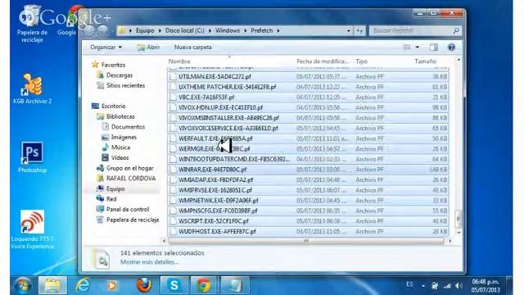This screenshot has width=524, height=295.
Task: Open Windows Media Player taskbar icon
Action: click(x=112, y=285)
